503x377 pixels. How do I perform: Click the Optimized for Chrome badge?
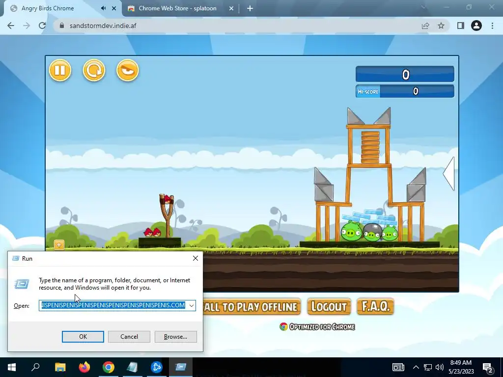[317, 326]
